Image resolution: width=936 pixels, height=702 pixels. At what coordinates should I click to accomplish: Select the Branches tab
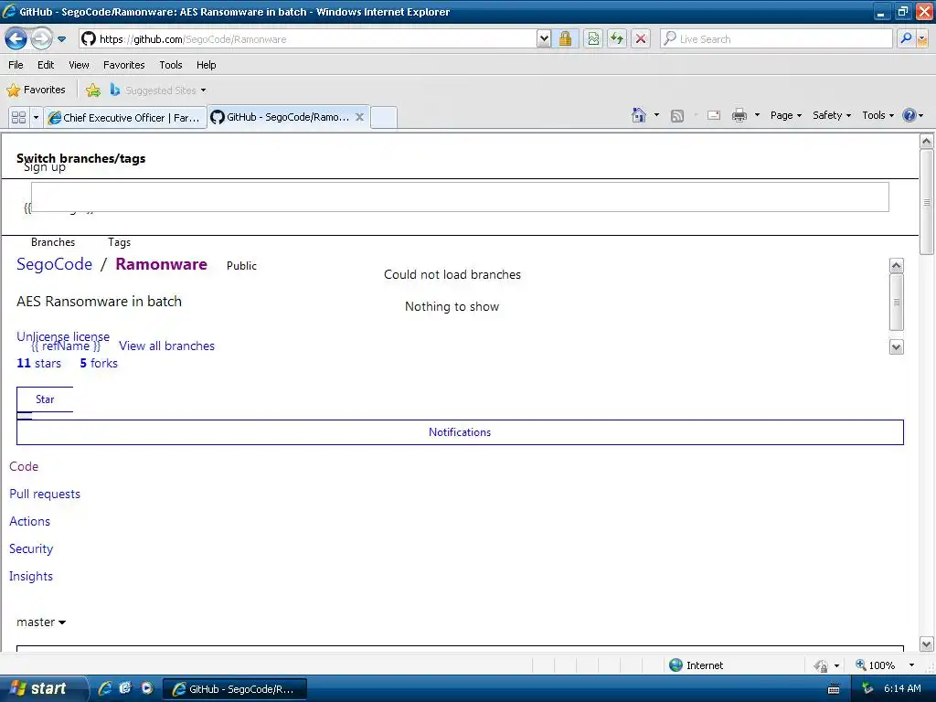tap(53, 242)
